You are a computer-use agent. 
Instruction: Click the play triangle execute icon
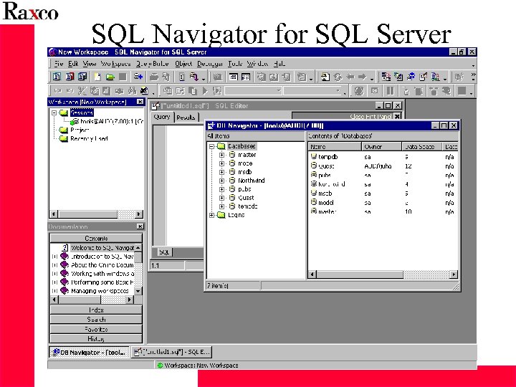206,91
